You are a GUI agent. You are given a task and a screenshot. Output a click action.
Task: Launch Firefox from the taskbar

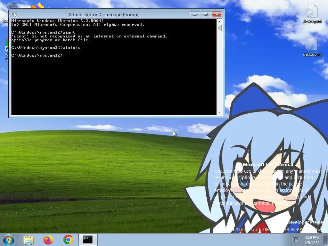tap(48, 240)
